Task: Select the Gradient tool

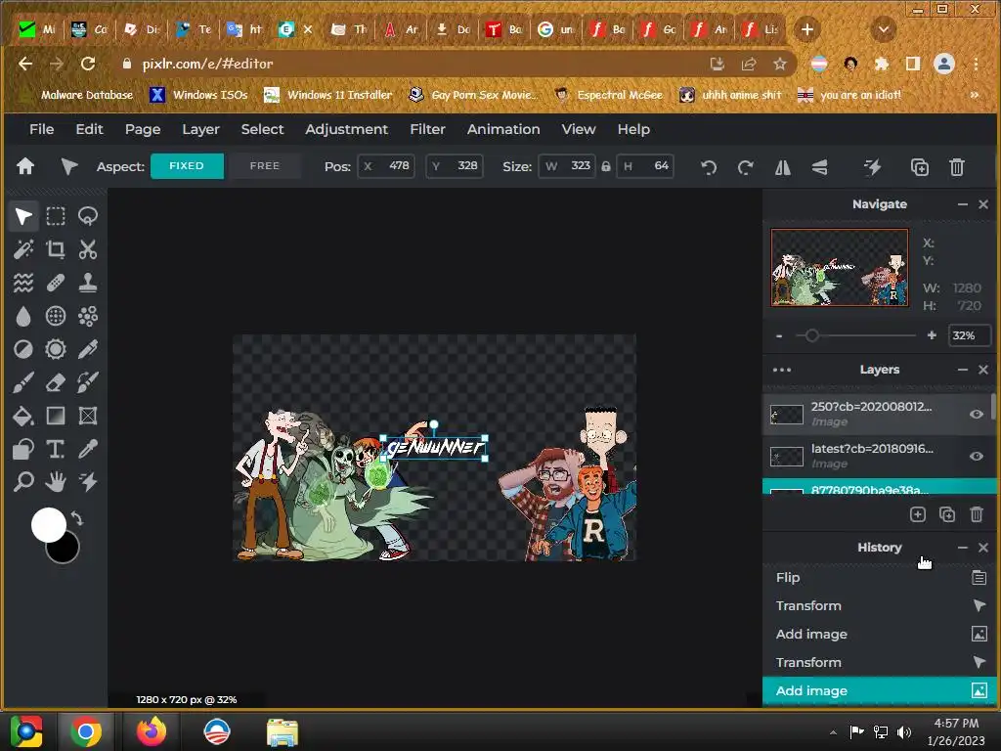Action: pyautogui.click(x=56, y=416)
